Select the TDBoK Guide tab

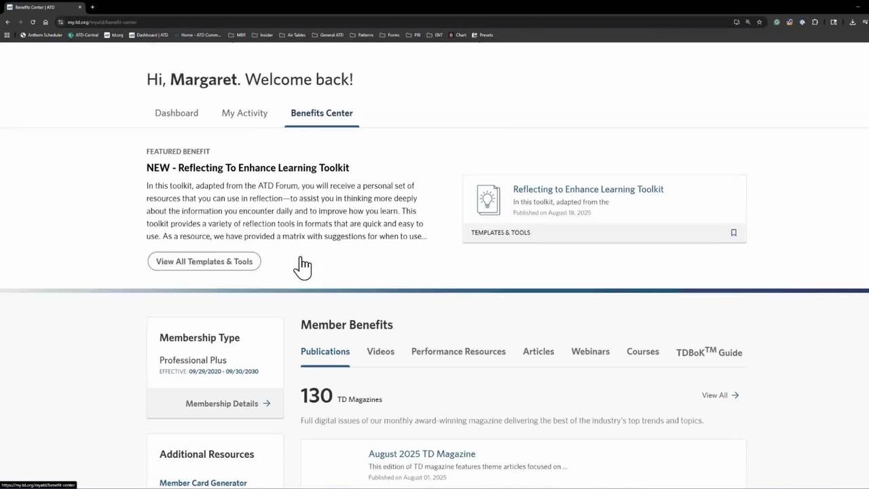click(709, 352)
